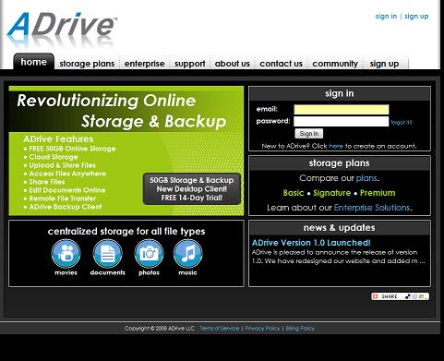Select the about us tab

pos(233,64)
